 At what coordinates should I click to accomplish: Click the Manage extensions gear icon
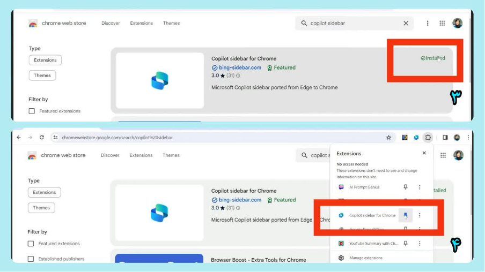[341, 258]
